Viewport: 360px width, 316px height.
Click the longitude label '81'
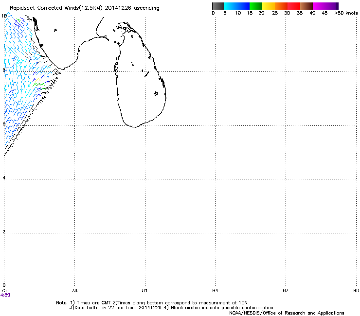[x=144, y=290]
